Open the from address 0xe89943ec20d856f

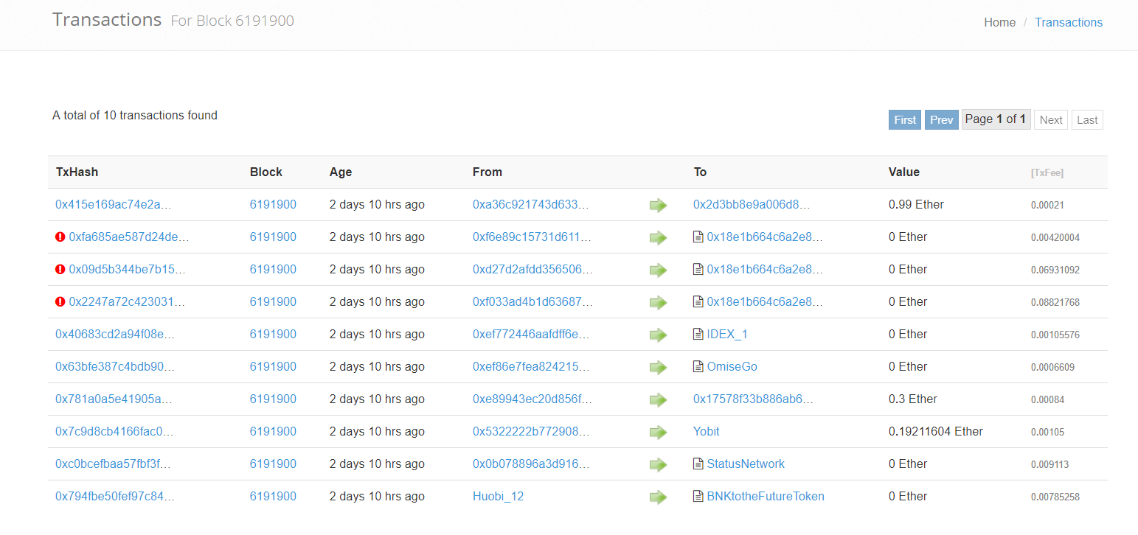tap(532, 399)
